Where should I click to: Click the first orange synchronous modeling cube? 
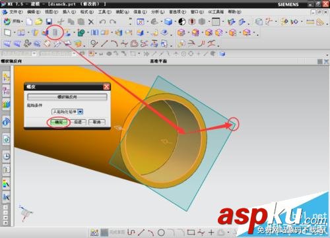click(x=181, y=33)
